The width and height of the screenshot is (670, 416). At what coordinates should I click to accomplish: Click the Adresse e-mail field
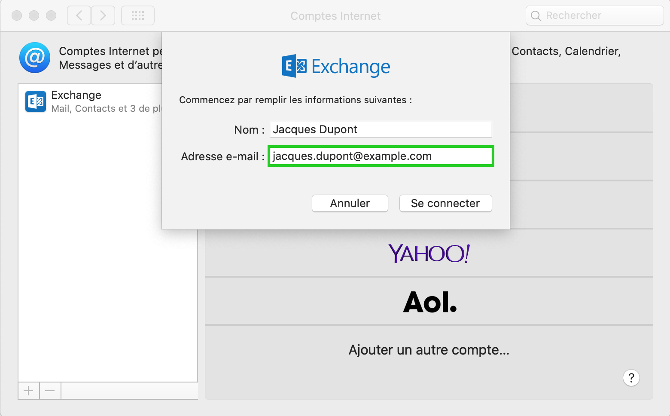click(381, 156)
